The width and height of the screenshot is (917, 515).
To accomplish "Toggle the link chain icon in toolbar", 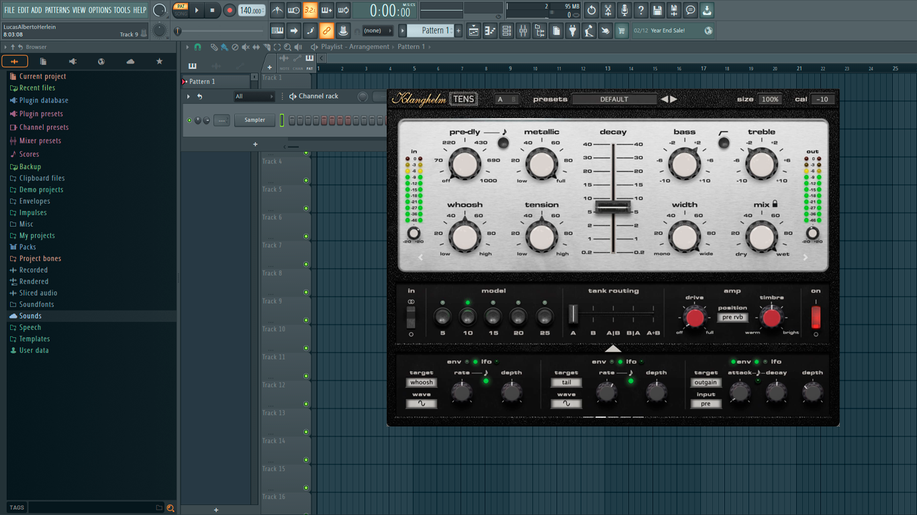I will [326, 31].
